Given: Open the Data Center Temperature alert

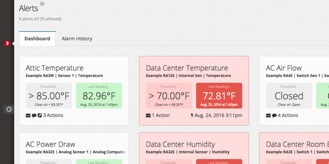Looking at the screenshot, I should [187, 68].
